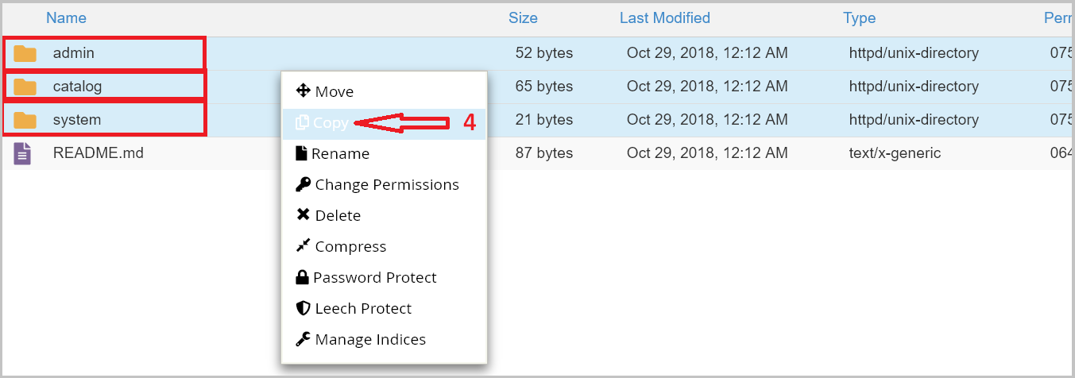Click the system folder icon
Viewport: 1075px width, 378px height.
click(x=25, y=120)
